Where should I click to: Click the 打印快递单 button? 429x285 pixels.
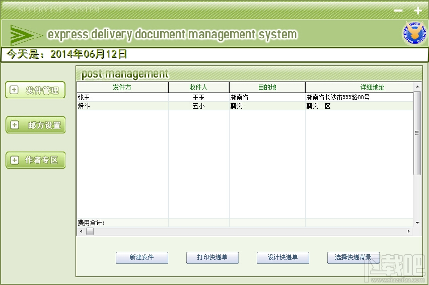[x=212, y=258]
